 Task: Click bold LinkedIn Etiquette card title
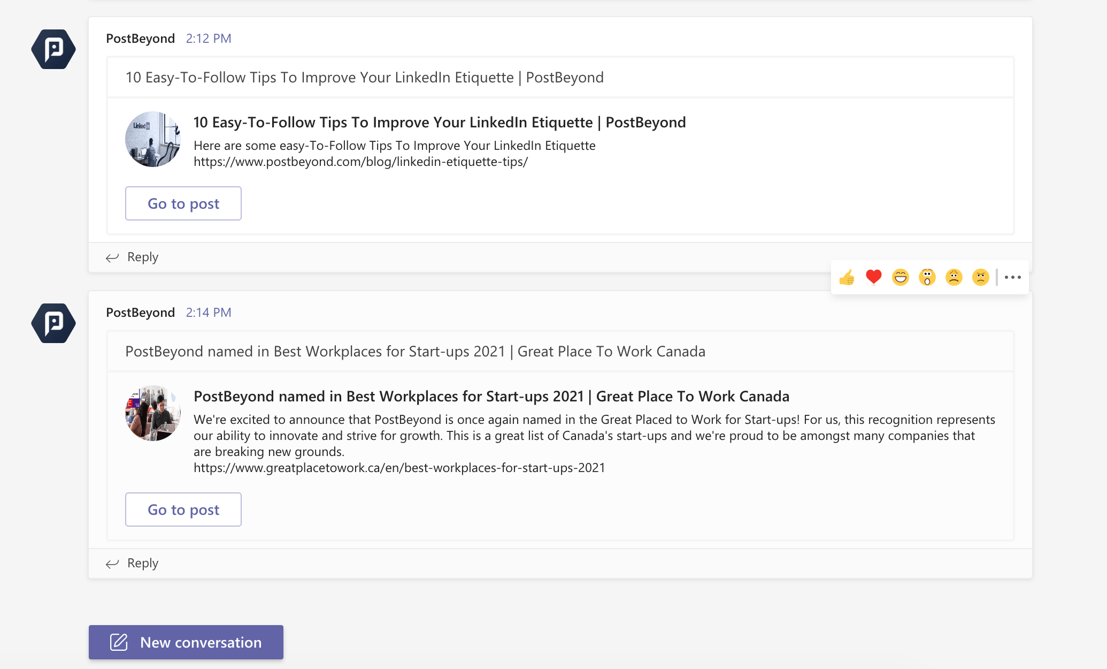440,123
